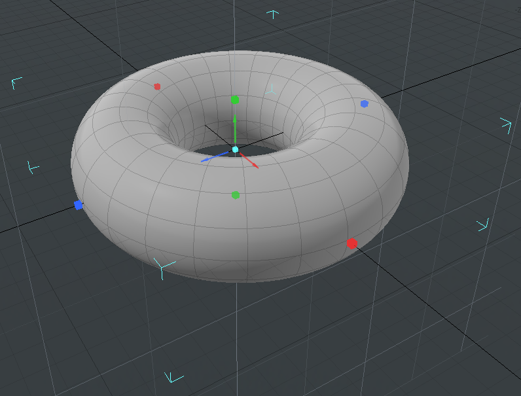Click the bounding corner marker at top center
Screen dimensions: 521x396
pos(273,13)
